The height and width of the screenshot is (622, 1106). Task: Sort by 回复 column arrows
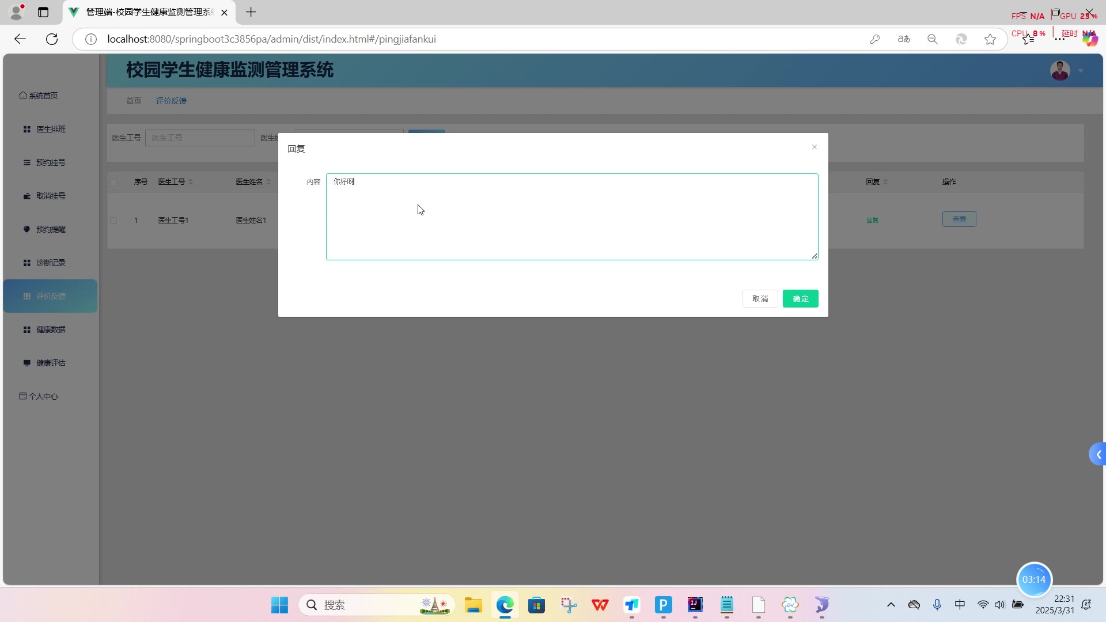coord(885,182)
